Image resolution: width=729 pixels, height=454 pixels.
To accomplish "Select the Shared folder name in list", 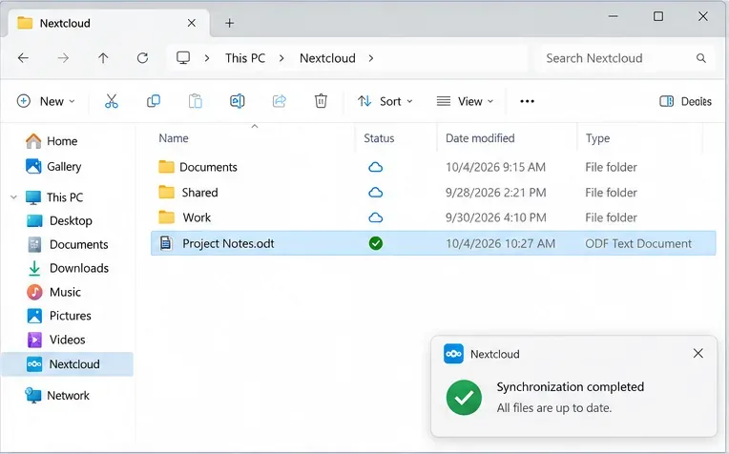I will click(x=200, y=193).
